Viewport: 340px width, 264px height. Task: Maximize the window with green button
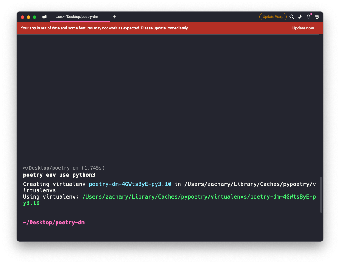click(34, 17)
